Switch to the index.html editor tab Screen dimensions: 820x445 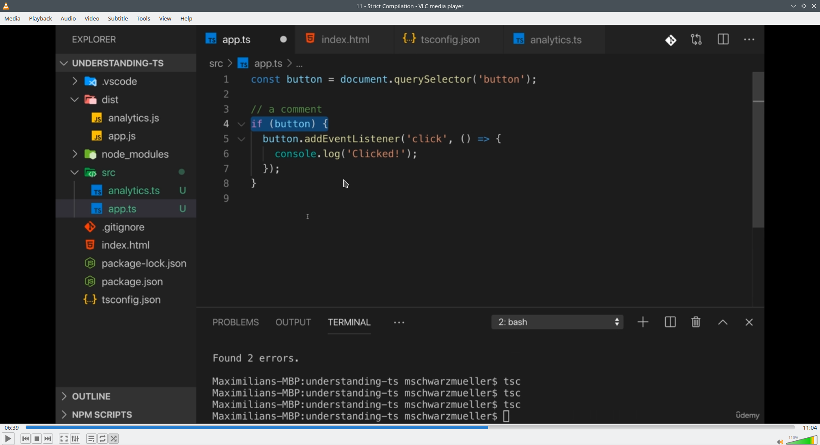click(x=345, y=39)
